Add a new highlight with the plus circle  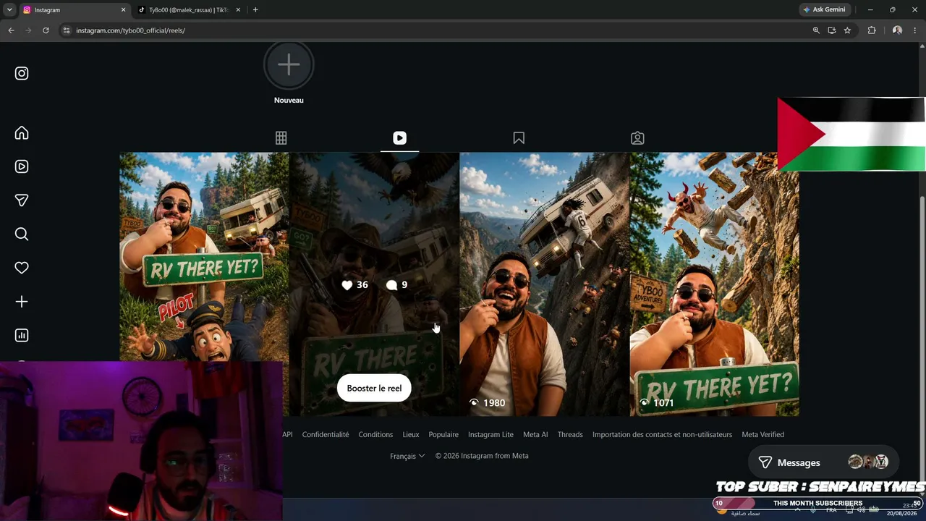289,65
